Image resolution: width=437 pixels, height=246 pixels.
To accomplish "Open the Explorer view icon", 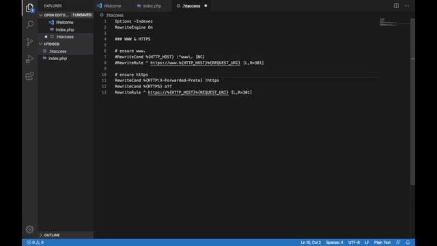I will 29,8.
